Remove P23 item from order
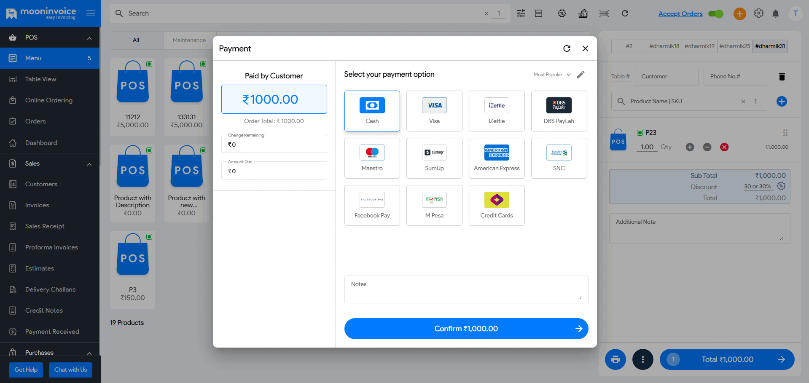Image resolution: width=809 pixels, height=383 pixels. click(x=724, y=147)
